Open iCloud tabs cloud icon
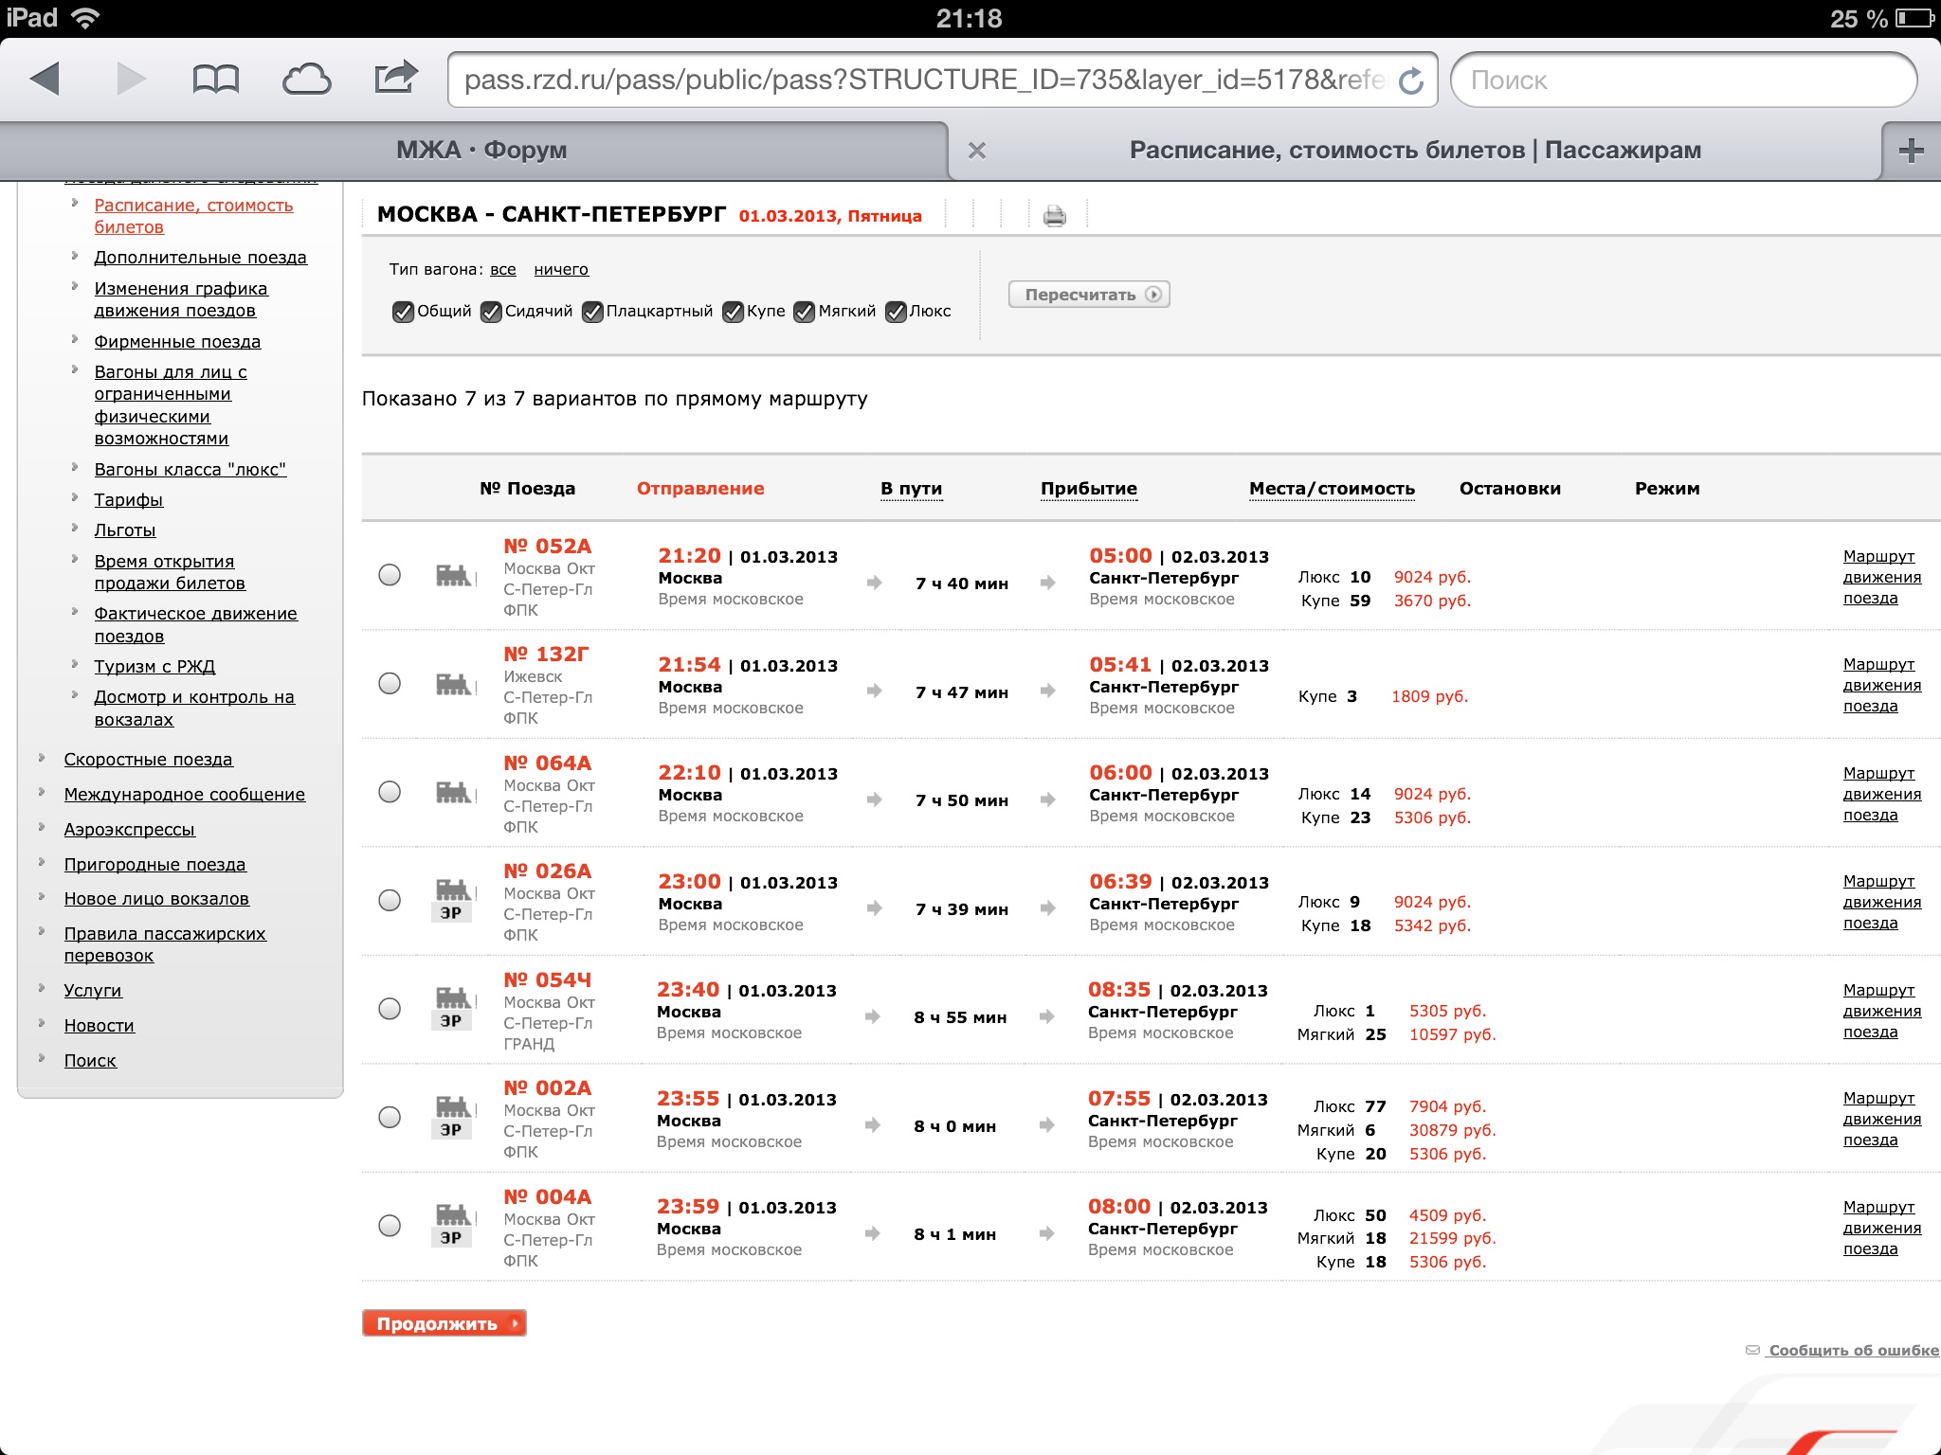 (306, 80)
